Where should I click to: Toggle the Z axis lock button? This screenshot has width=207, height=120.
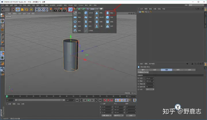click(x=45, y=9)
